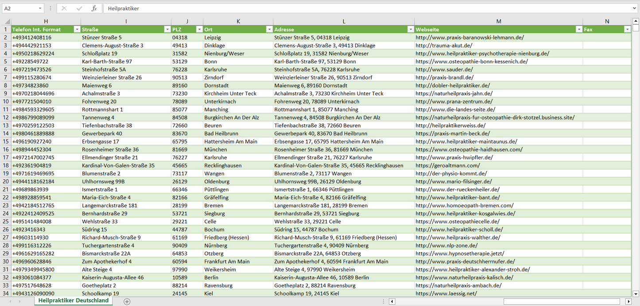Click the Insert Function fx icon
The width and height of the screenshot is (640, 306).
94,8
